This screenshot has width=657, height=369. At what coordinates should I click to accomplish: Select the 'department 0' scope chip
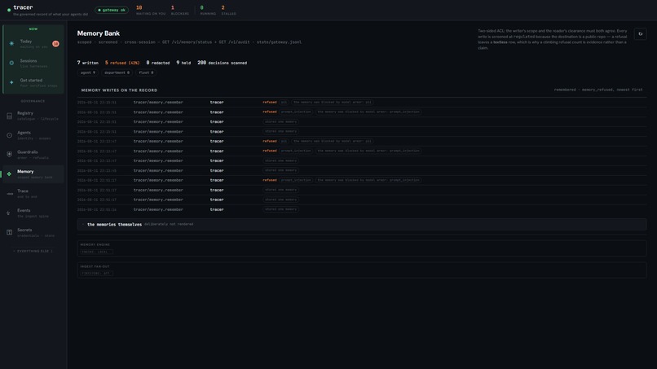pos(117,72)
